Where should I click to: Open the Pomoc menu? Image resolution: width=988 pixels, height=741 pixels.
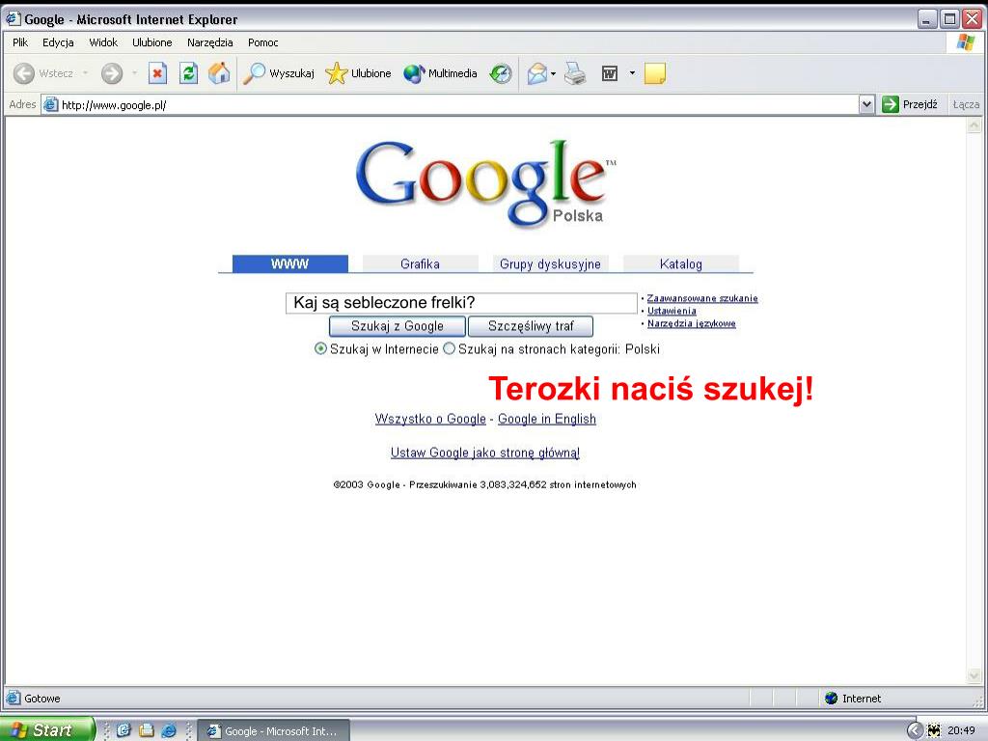click(262, 42)
